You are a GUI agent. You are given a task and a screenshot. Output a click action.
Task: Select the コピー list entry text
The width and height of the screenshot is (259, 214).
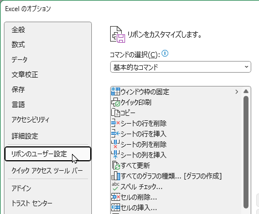click(x=128, y=113)
